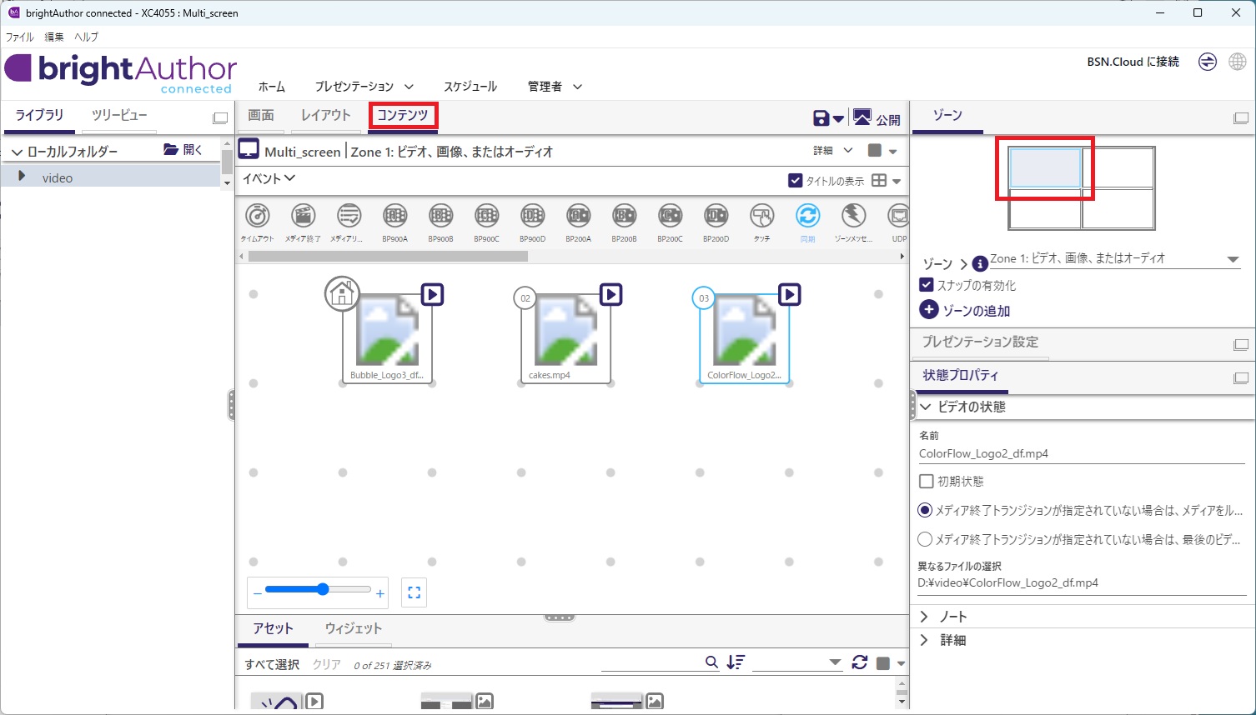Click the 公開 publish icon
Screen dimensions: 1256x715
click(862, 117)
